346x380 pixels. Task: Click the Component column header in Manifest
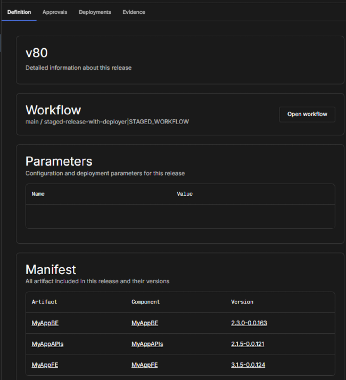(145, 302)
